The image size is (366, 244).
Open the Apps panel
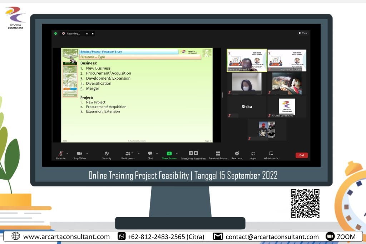click(253, 154)
